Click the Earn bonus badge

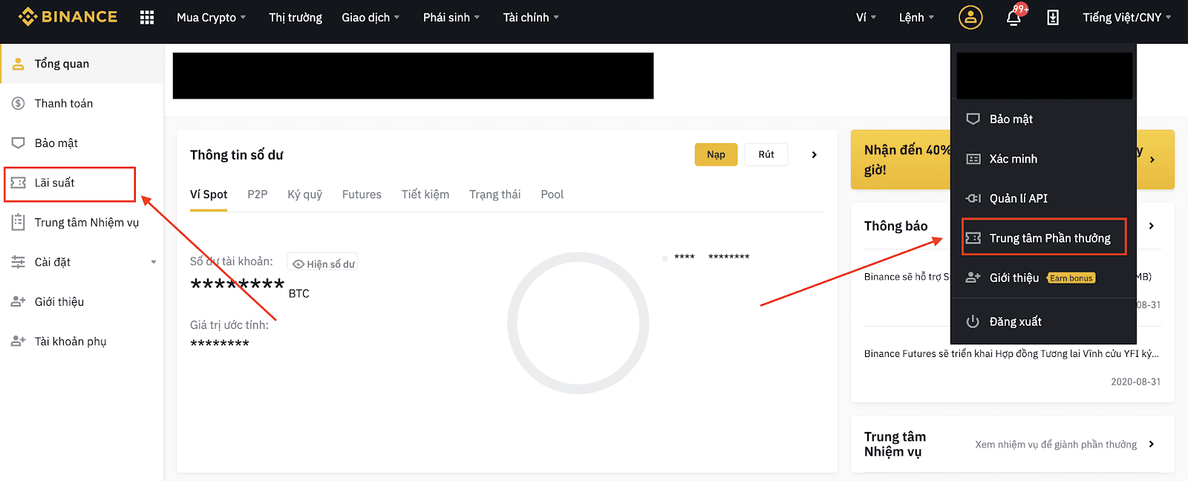1071,278
